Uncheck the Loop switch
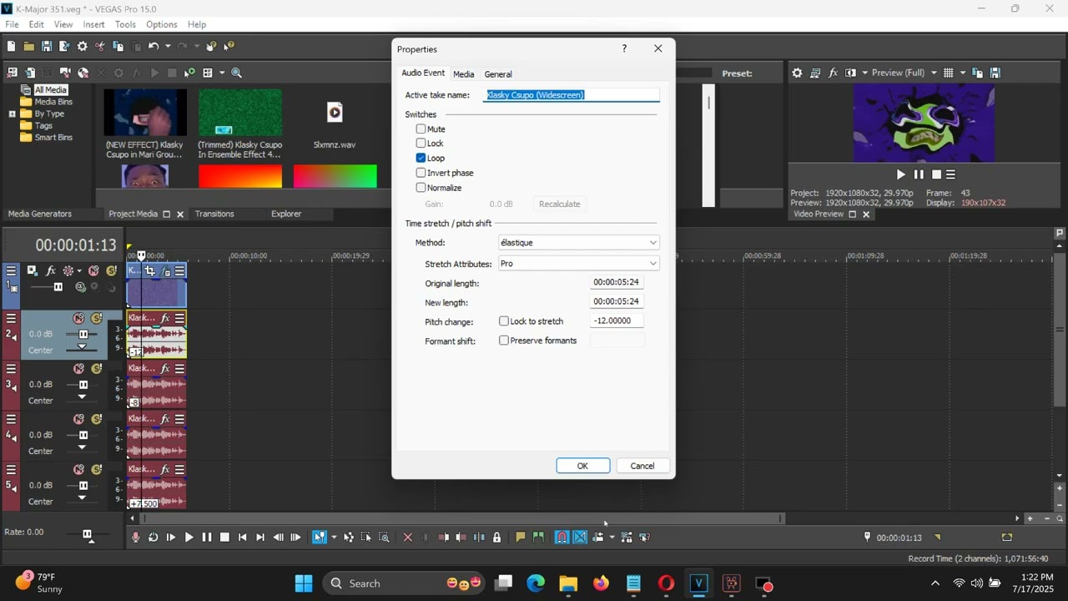Viewport: 1068px width, 601px height. pyautogui.click(x=421, y=158)
